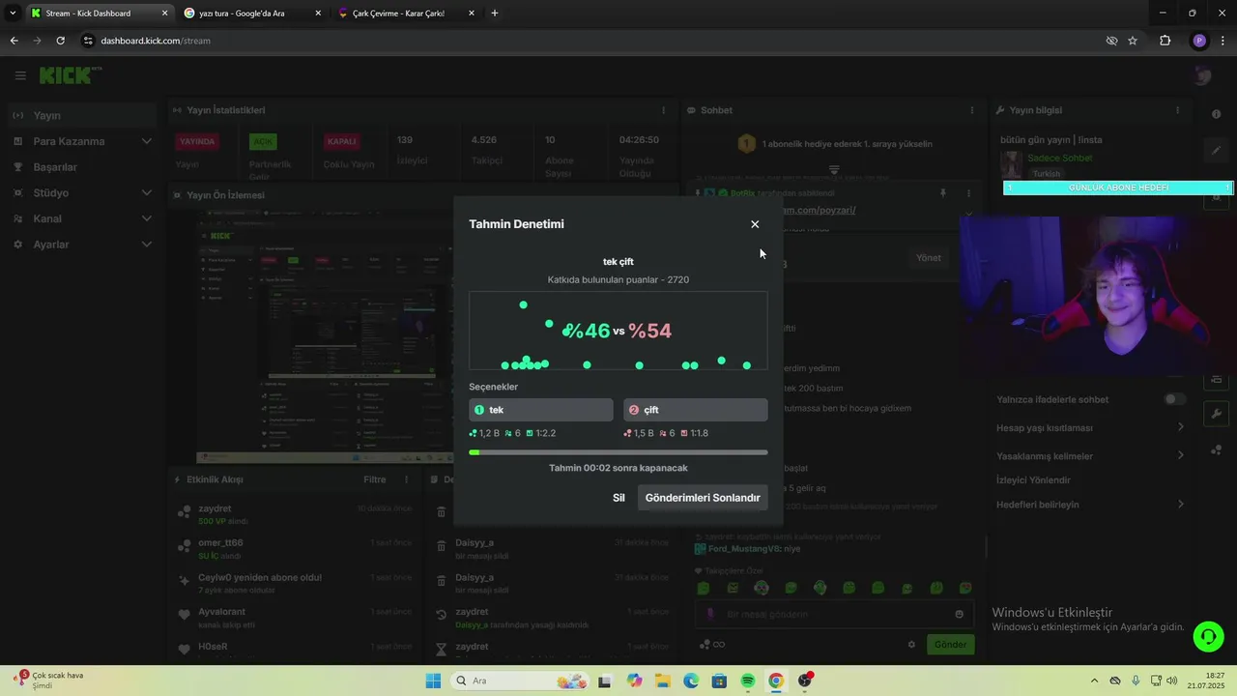Bookmark this page with star icon
The width and height of the screenshot is (1237, 696).
pyautogui.click(x=1133, y=41)
